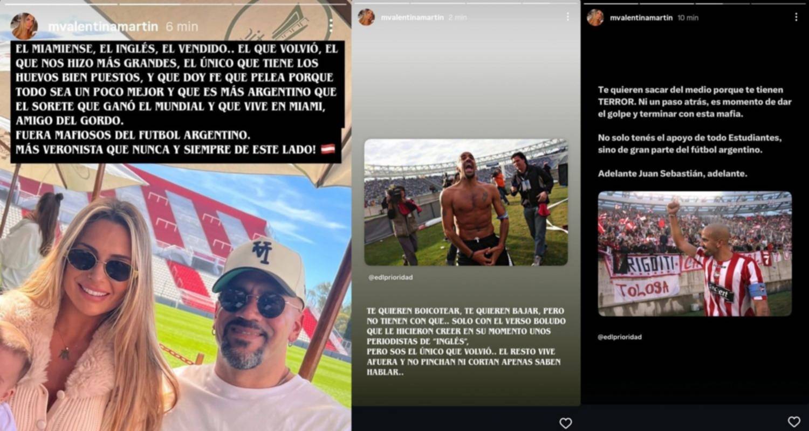809x431 pixels.
Task: Tap the flag emoji ending the caption
Action: click(x=328, y=149)
